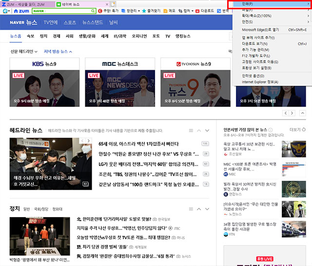Select 국회/정당 subcategory in 정치
Viewport: 312px width, 266px height.
[x=41, y=209]
